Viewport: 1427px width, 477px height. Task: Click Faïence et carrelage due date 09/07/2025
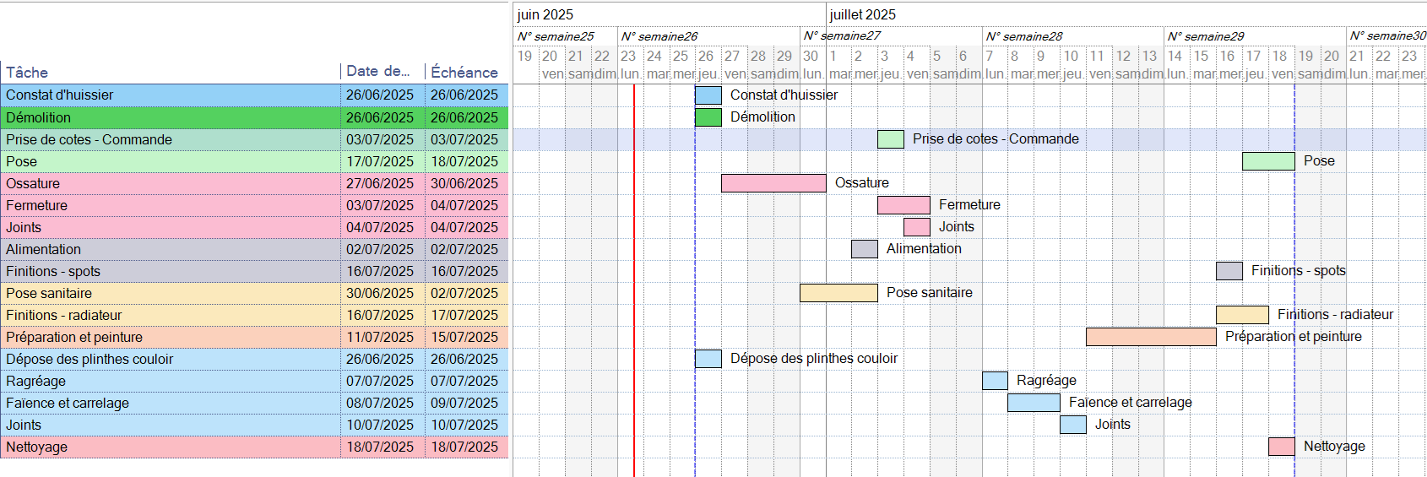(464, 404)
